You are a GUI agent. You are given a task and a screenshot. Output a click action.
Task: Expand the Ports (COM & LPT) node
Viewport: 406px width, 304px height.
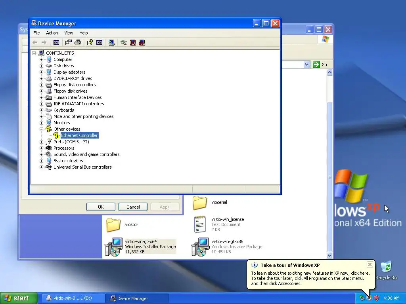click(x=41, y=142)
